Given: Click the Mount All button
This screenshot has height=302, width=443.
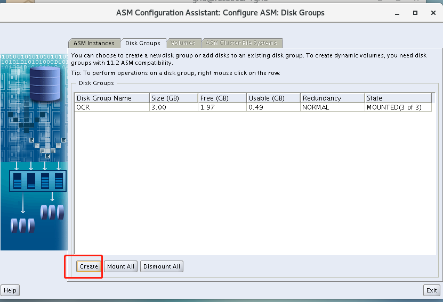Looking at the screenshot, I should [120, 266].
